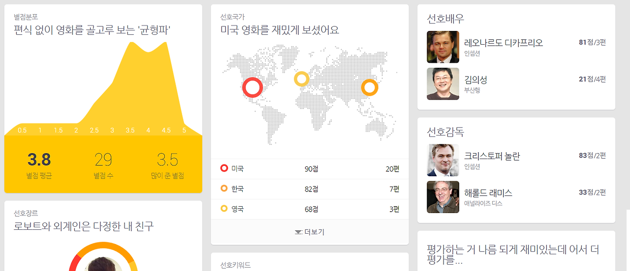Click the name 레오나르도 디카프리오
Screen dimensions: 630x271
point(504,43)
